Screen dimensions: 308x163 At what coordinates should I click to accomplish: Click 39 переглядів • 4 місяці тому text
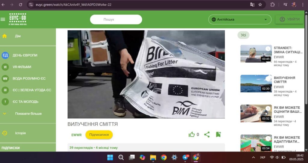point(94,148)
